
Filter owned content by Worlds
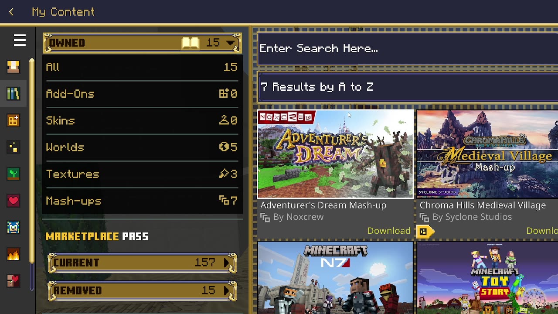tap(142, 147)
